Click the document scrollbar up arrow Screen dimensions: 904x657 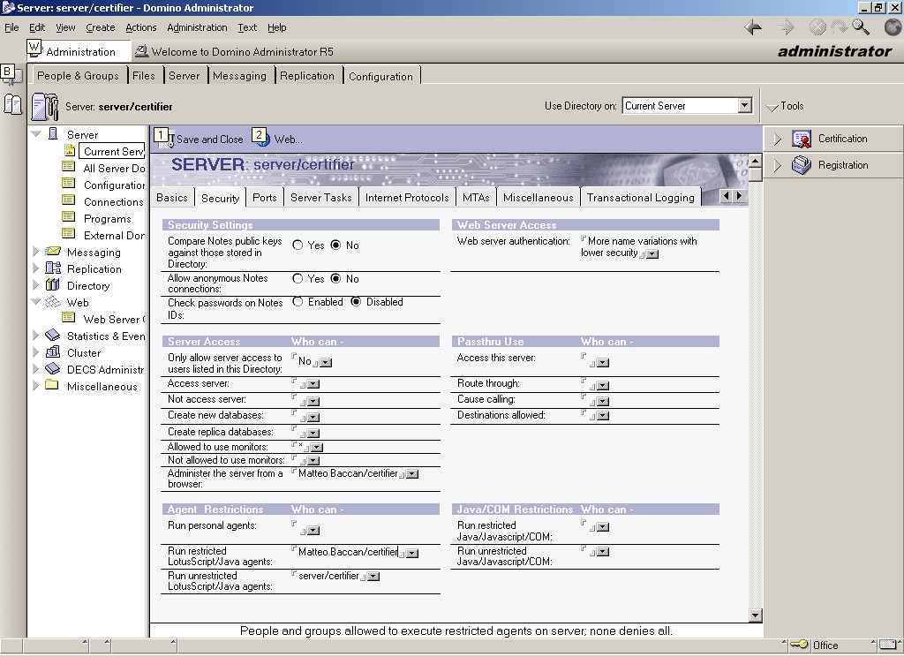(756, 161)
